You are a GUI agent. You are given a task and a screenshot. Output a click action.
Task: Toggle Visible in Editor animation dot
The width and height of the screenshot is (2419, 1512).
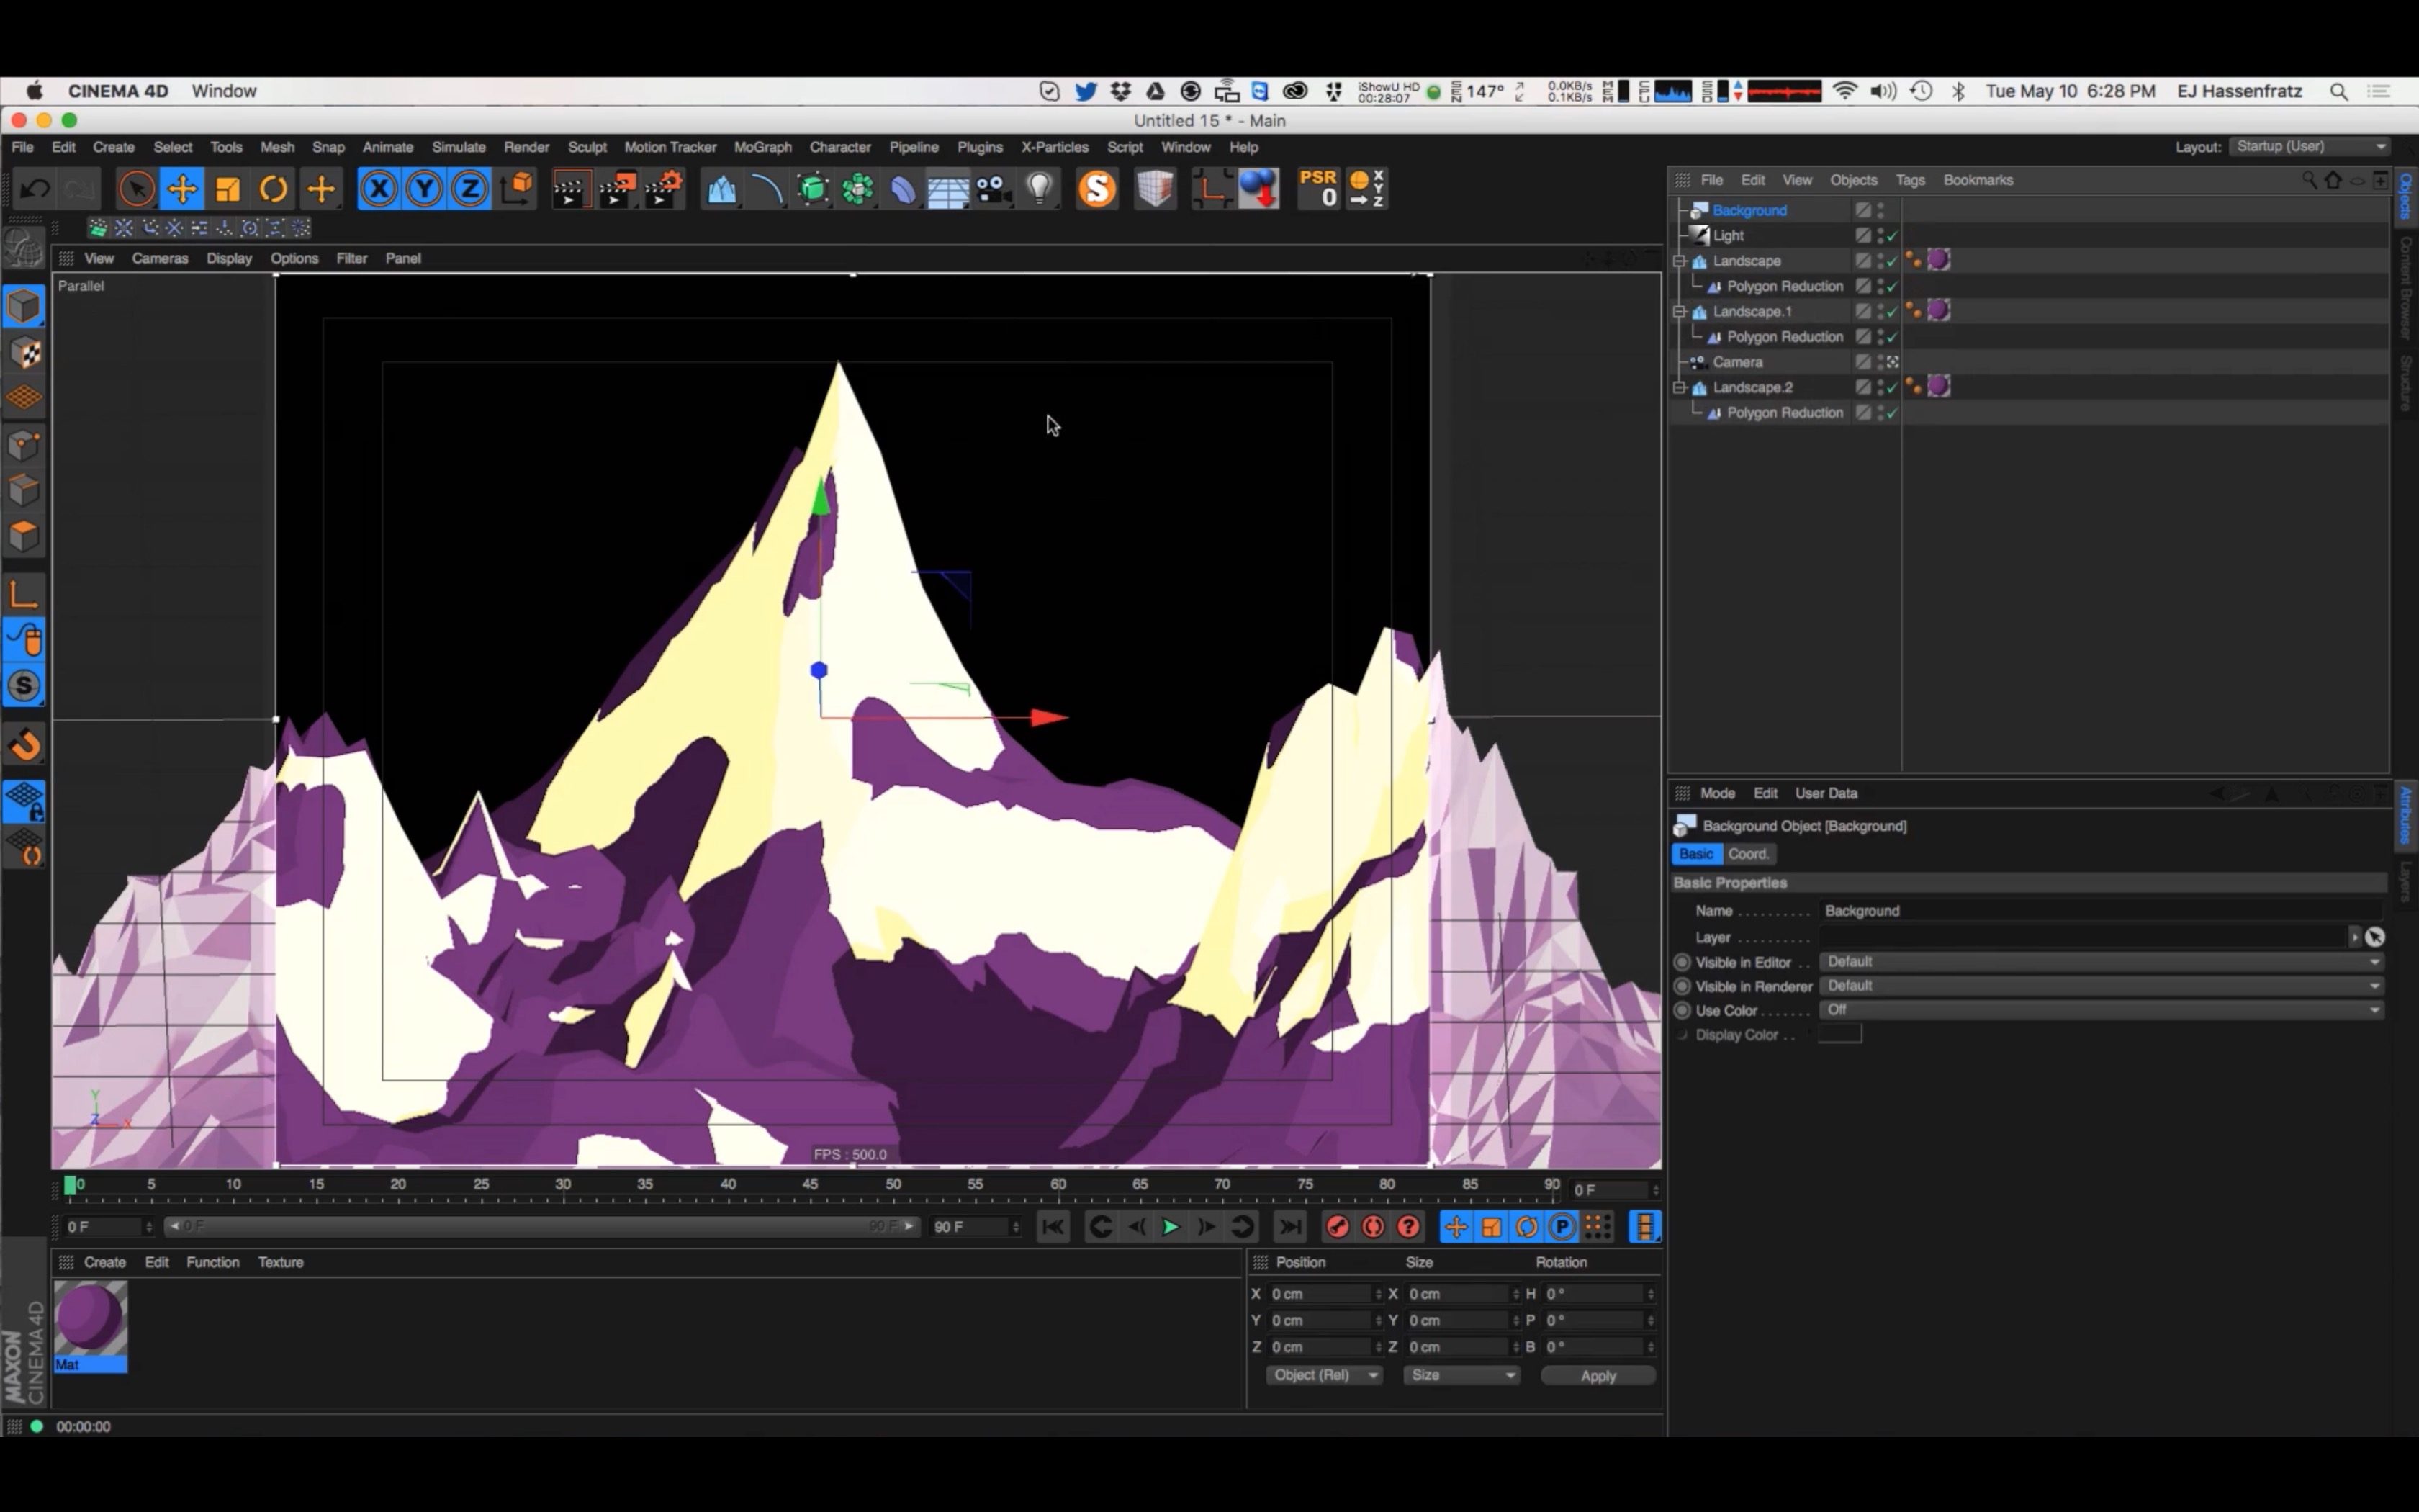(1683, 962)
